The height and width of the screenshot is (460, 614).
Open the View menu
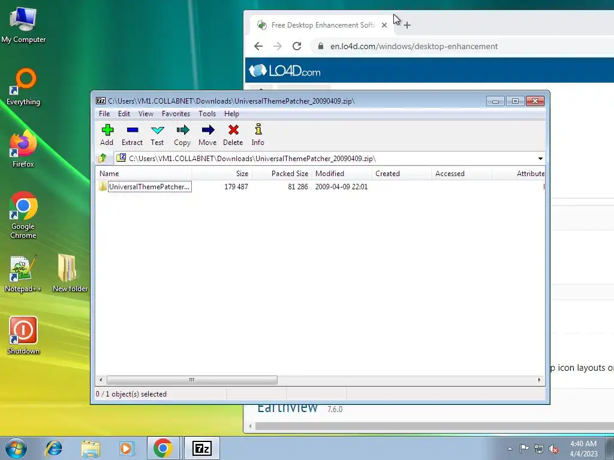pyautogui.click(x=146, y=114)
